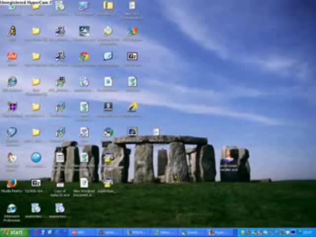Click the purple Yahoo Messenger desktop icon
Viewport: 316px width, 237px height.
pyautogui.click(x=11, y=107)
